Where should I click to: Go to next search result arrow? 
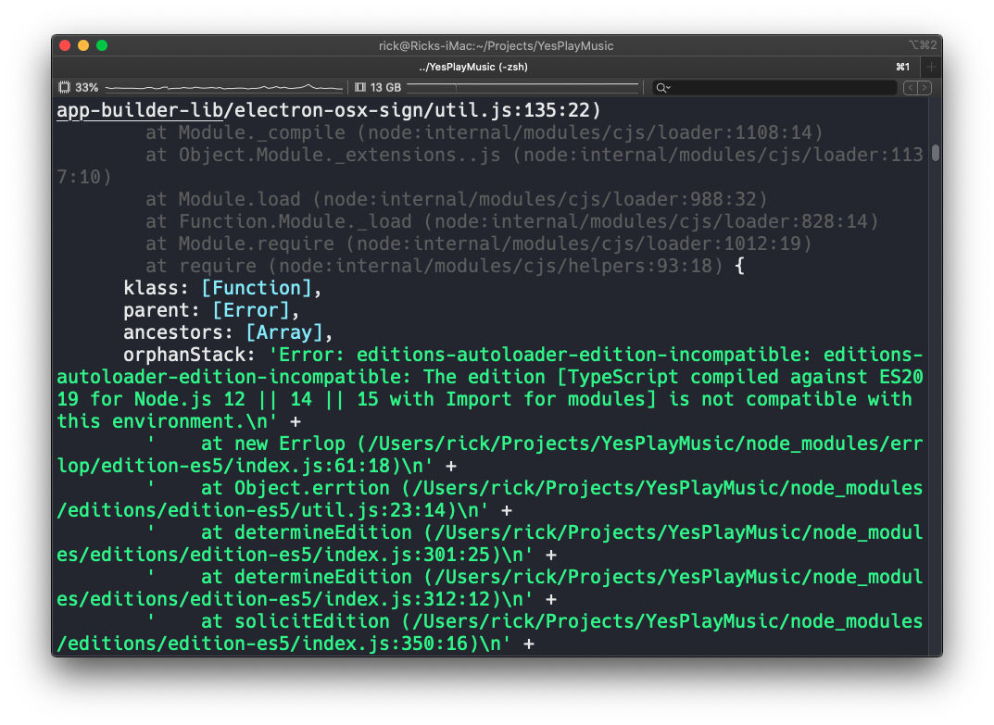(925, 88)
